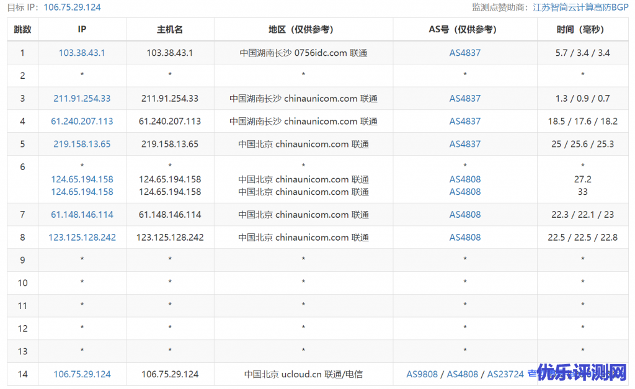Click the 主机名 column header
The image size is (635, 389).
click(x=170, y=29)
